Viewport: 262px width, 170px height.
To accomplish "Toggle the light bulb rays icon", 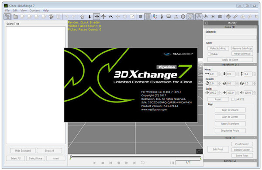I will click(x=199, y=17).
